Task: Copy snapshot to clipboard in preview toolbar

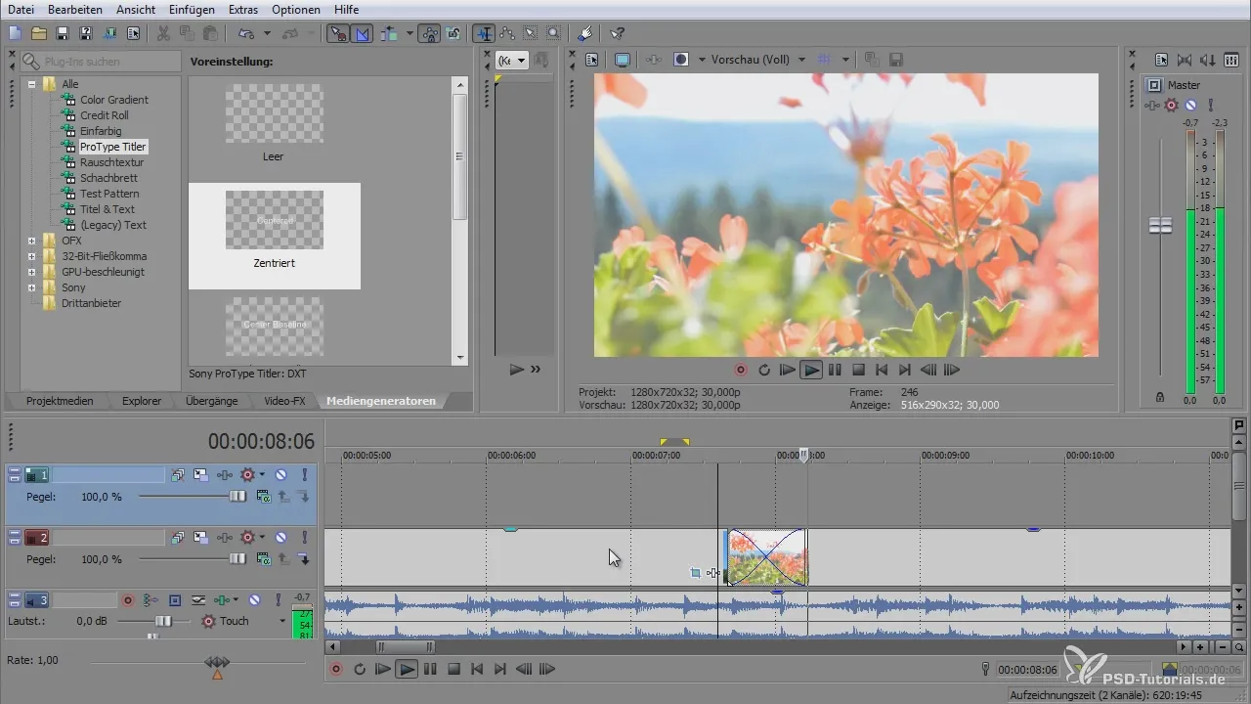Action: pyautogui.click(x=872, y=60)
